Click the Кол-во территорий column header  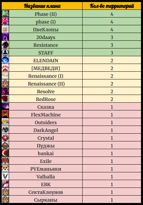coord(112,6)
